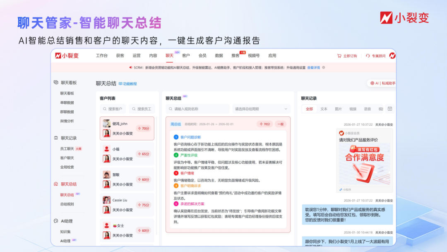Click the AI助理 robot icon in sidebar
The width and height of the screenshot is (447, 252).
55,221
